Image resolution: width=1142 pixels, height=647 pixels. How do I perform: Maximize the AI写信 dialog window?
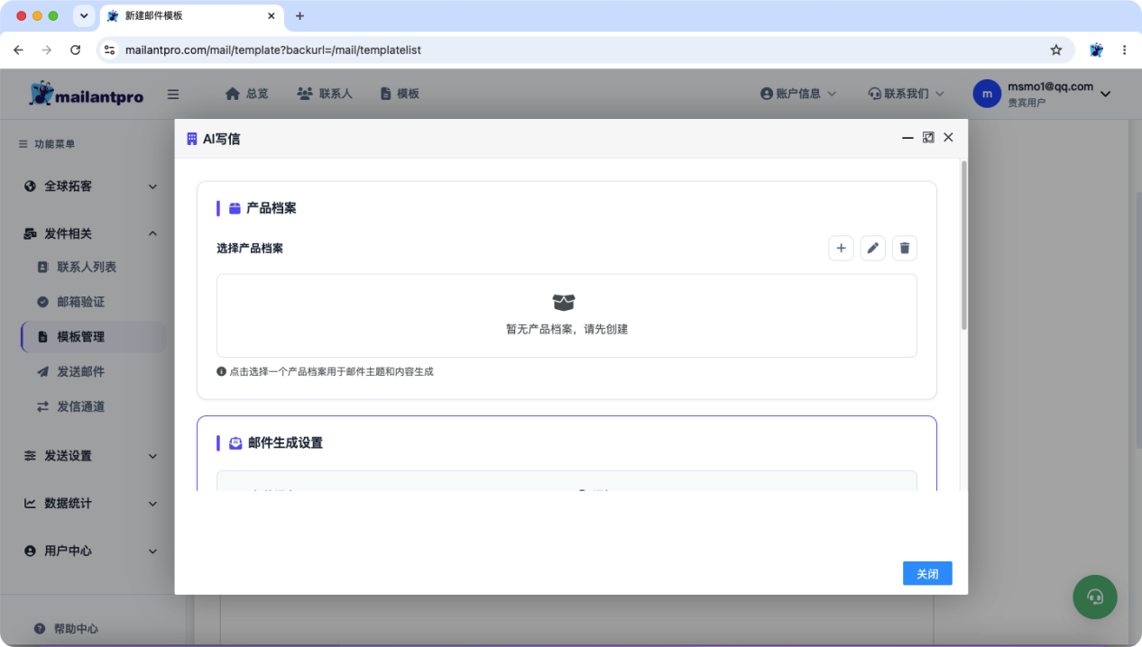(928, 138)
